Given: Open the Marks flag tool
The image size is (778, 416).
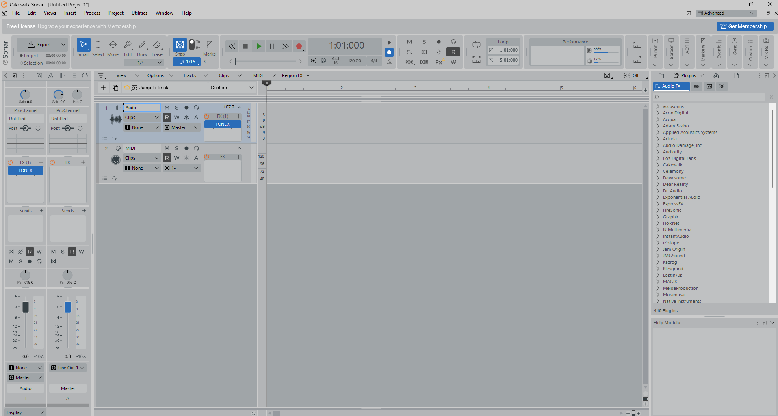Looking at the screenshot, I should tap(209, 47).
